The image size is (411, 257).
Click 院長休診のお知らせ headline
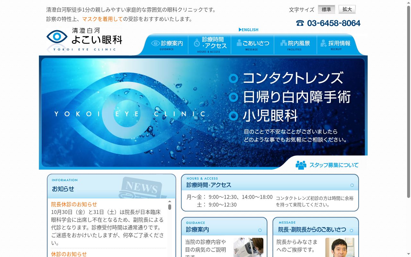point(74,204)
